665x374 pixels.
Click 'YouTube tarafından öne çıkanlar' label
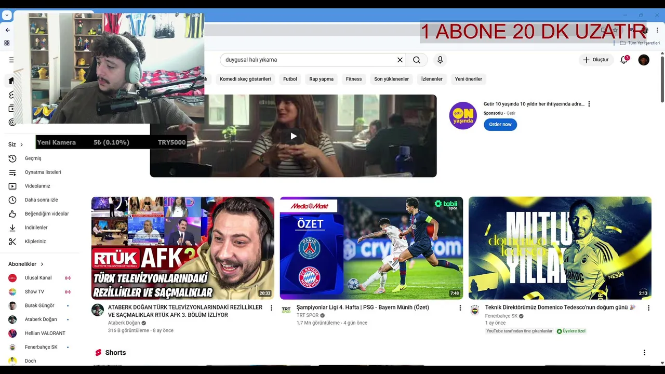[520, 331]
